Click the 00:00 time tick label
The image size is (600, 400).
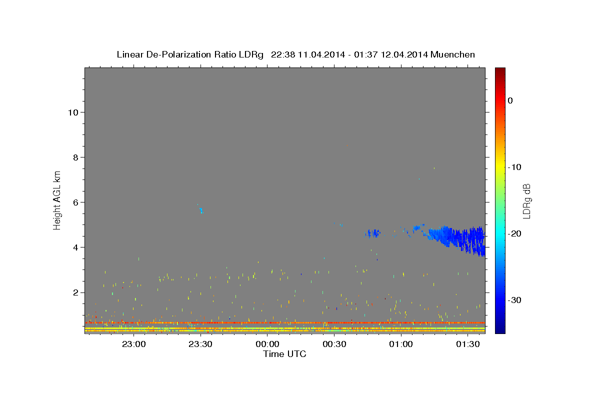[267, 344]
